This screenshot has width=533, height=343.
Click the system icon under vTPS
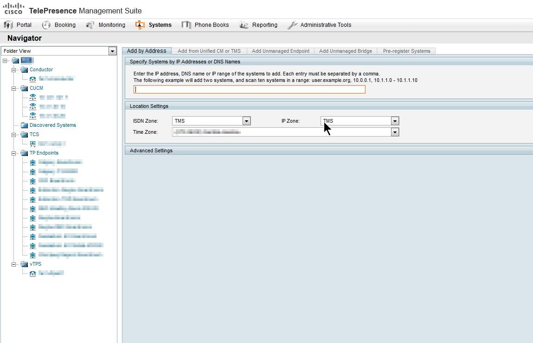[32, 274]
